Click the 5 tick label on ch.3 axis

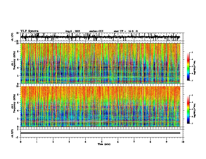click(18, 129)
